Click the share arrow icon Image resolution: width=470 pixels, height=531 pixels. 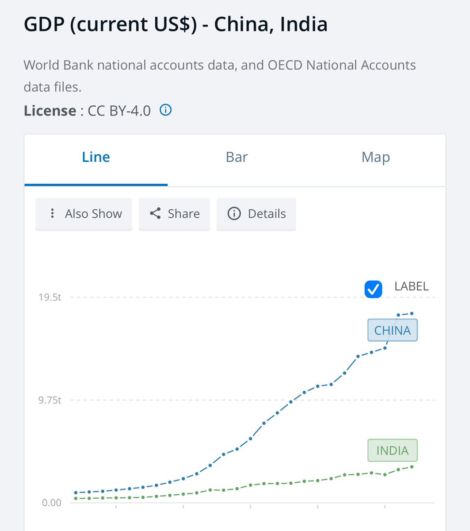[155, 213]
